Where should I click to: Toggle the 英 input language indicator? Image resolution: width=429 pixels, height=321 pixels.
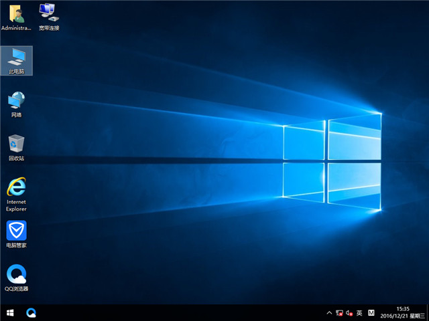click(359, 312)
